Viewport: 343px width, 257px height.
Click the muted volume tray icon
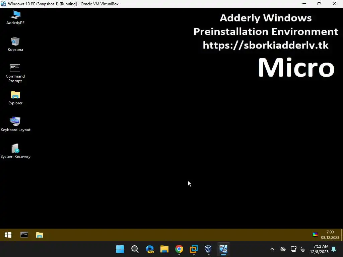tap(302, 249)
